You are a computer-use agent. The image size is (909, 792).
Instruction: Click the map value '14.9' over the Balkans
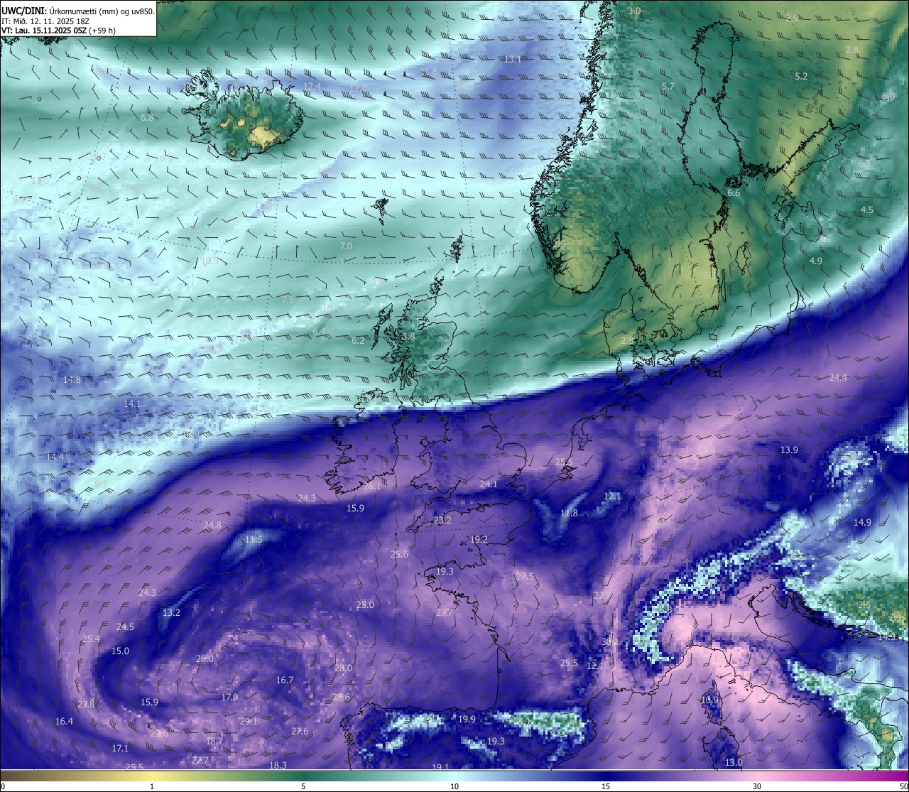(x=862, y=523)
